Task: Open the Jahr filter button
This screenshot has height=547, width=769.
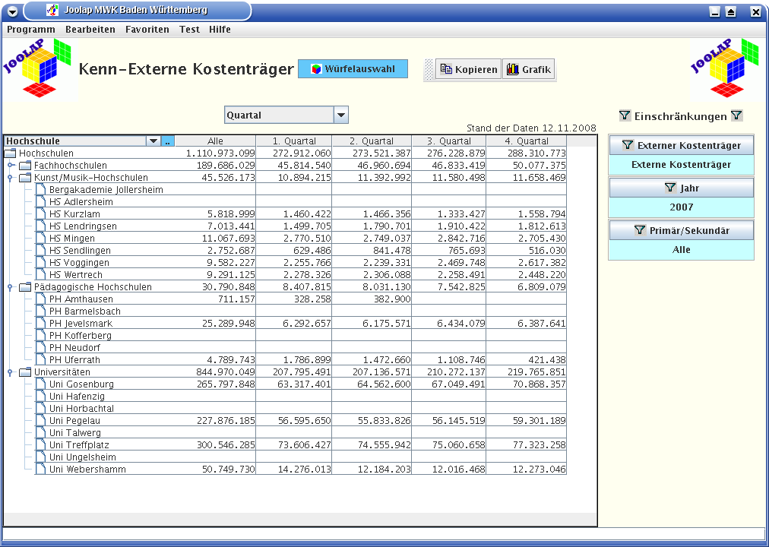Action: point(681,188)
